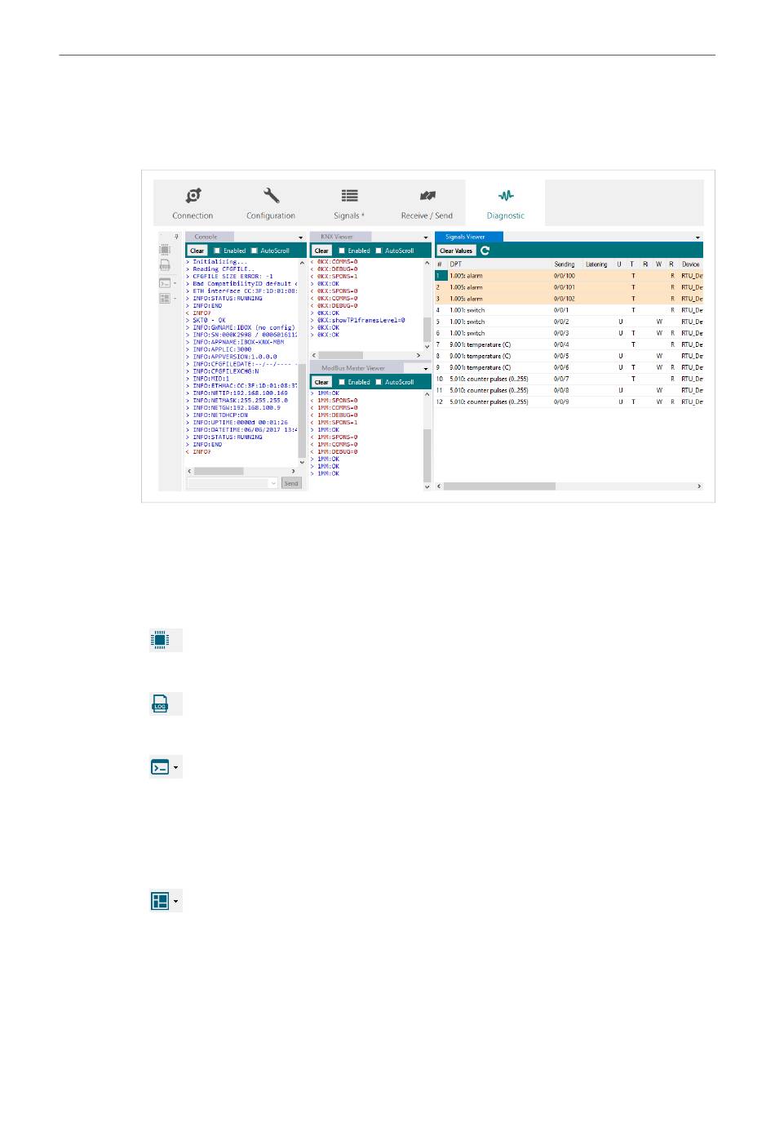Screen dimensions: 775x1132
Task: Toggle the pin icon on the toolbox sidebar
Action: tap(176, 237)
